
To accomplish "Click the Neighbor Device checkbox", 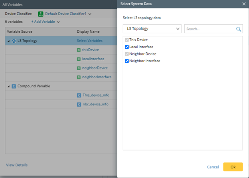I will 127,54.
